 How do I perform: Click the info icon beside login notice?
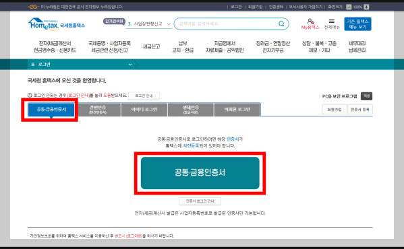(30, 96)
